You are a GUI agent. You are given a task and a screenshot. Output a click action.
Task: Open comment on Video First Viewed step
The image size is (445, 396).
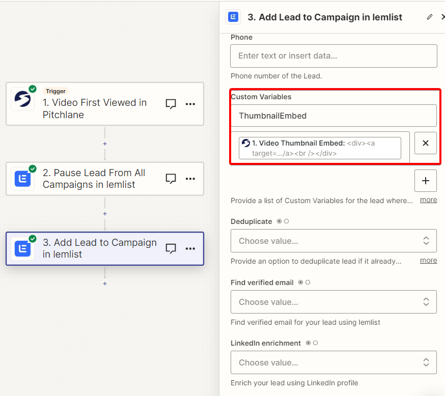coord(171,104)
